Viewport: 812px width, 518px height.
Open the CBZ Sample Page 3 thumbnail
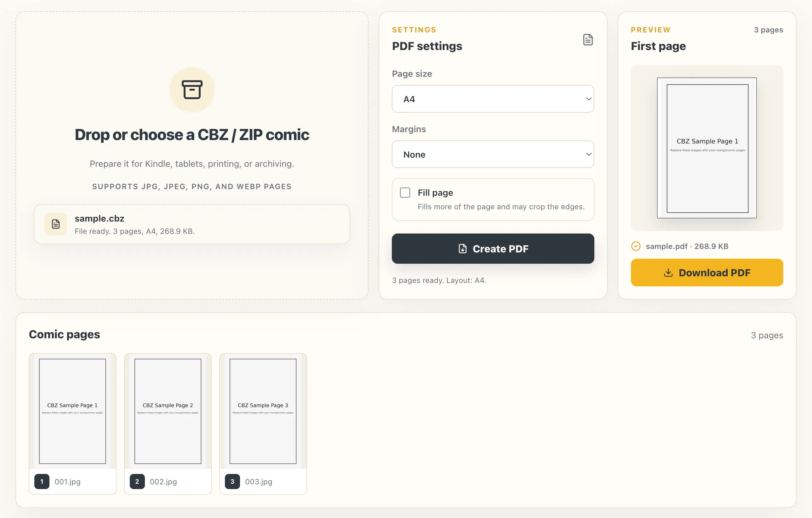click(263, 411)
